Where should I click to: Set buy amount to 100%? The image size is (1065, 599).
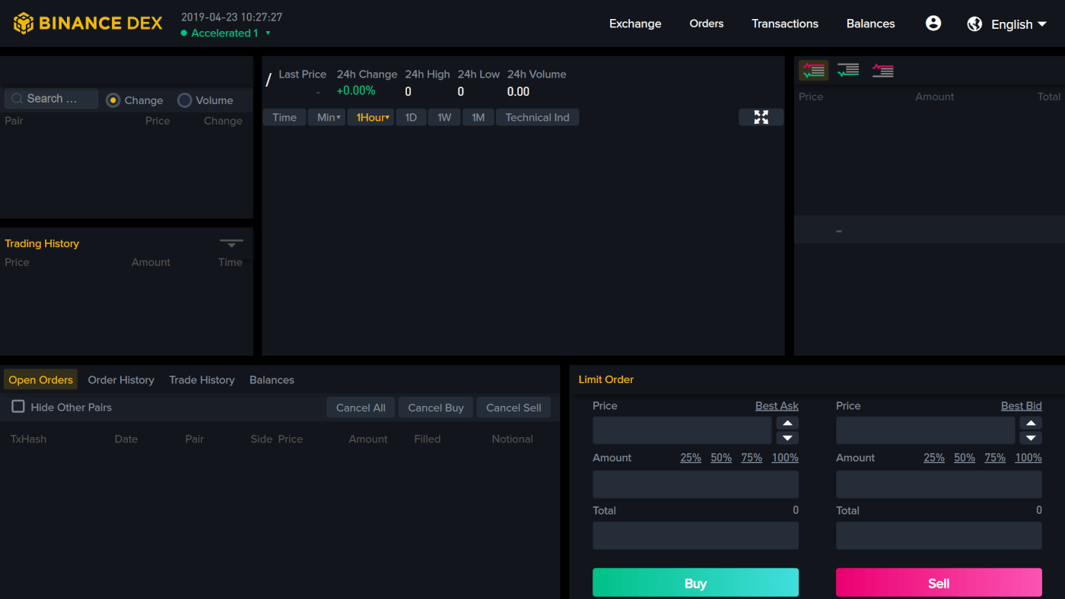pos(785,458)
